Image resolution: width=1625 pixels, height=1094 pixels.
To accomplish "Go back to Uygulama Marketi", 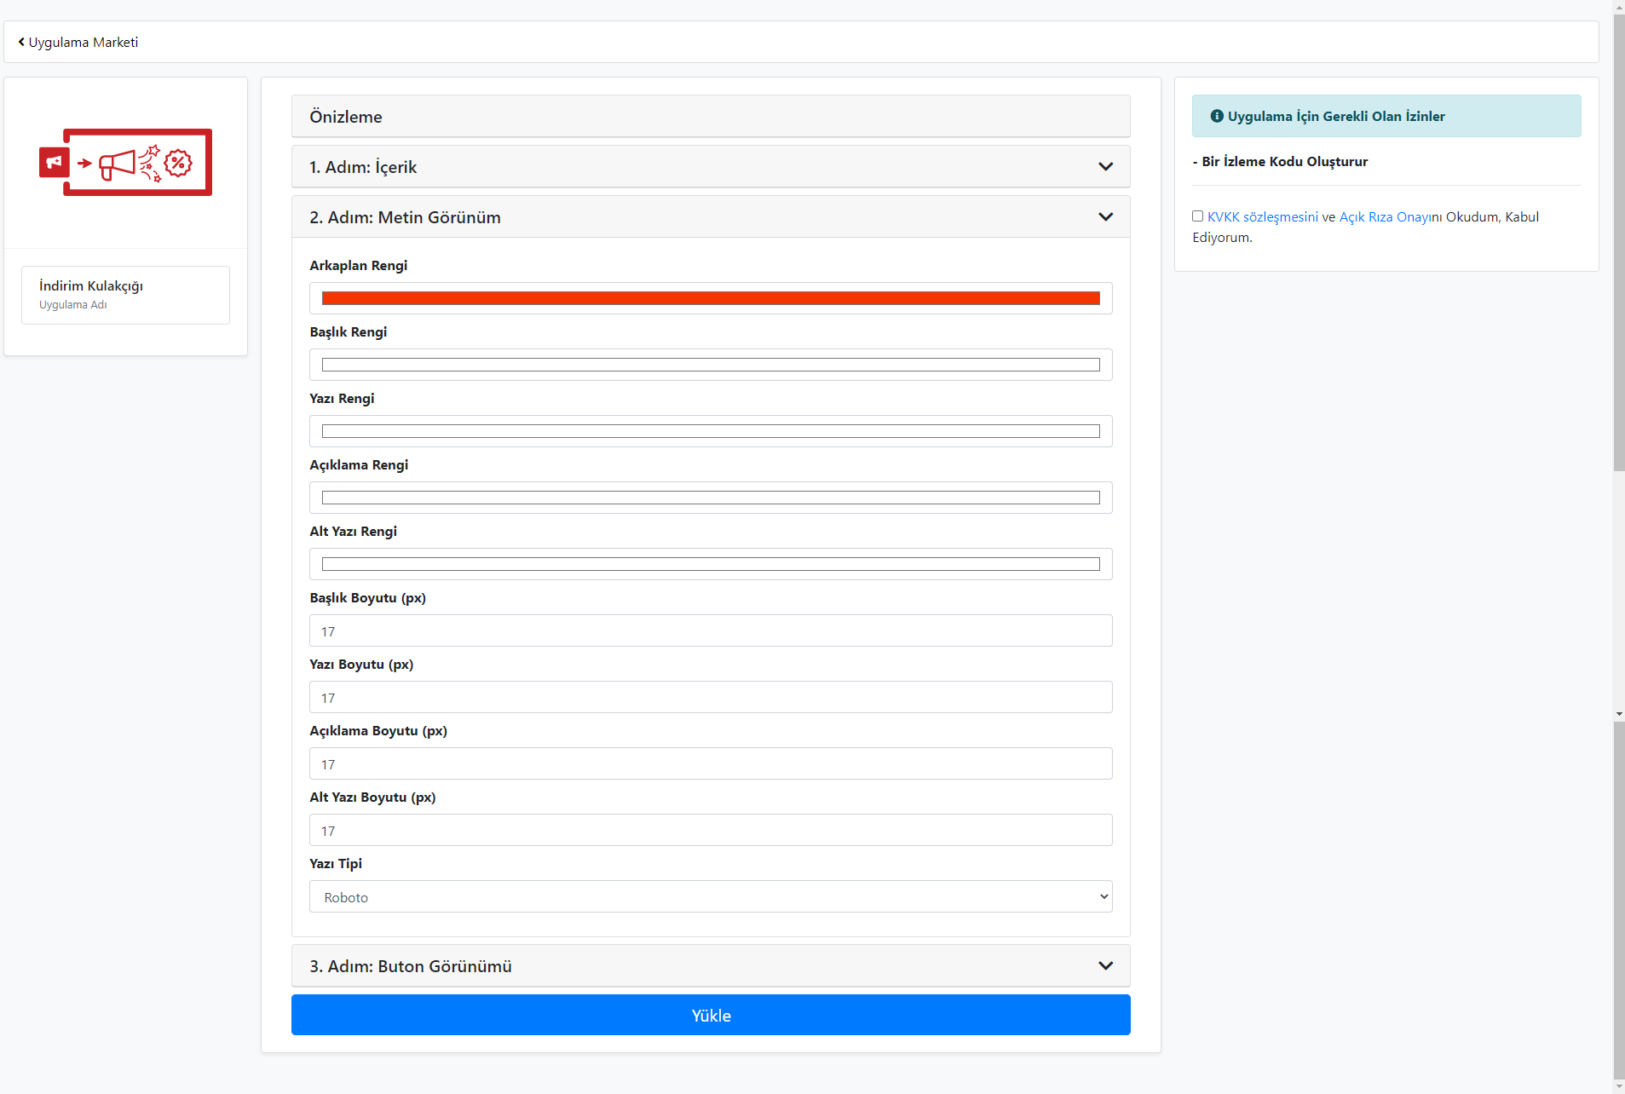I will pyautogui.click(x=78, y=43).
